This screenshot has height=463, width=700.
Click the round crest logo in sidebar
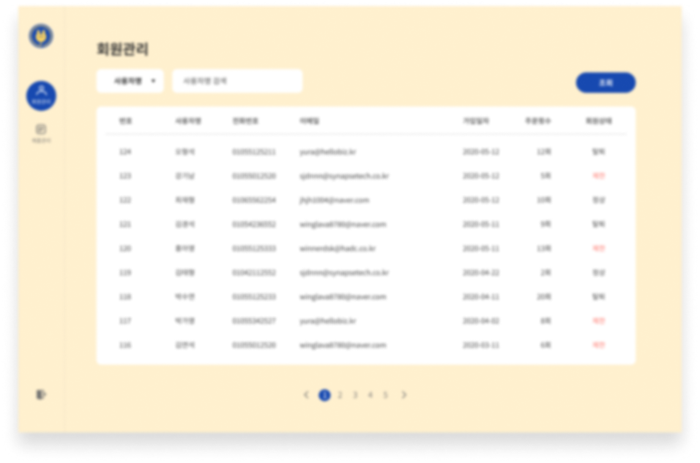(x=41, y=36)
